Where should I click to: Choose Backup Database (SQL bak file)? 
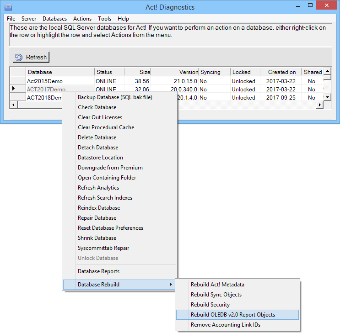119,97
